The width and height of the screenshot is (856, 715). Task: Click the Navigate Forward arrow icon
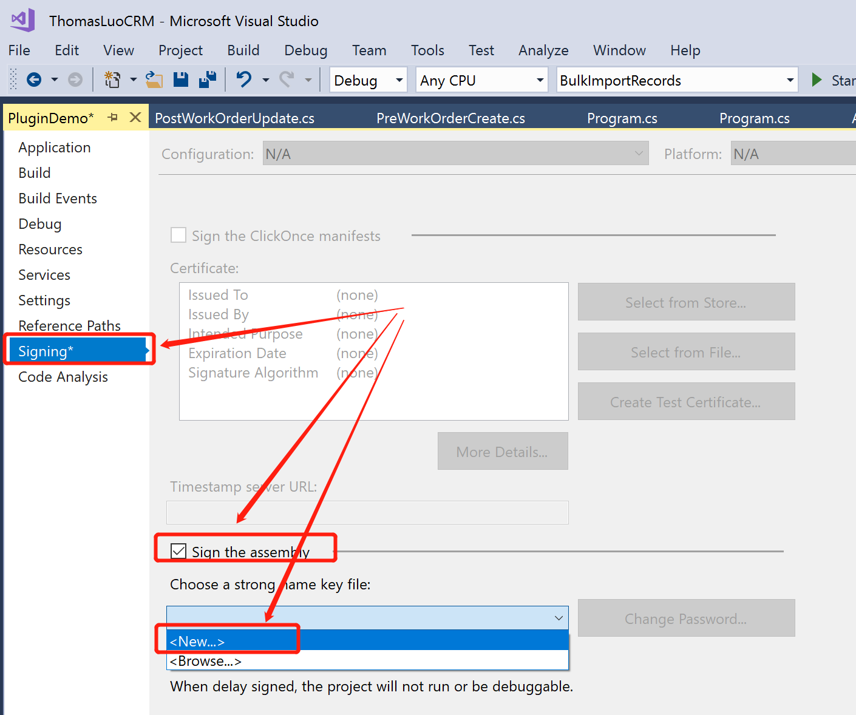point(75,80)
